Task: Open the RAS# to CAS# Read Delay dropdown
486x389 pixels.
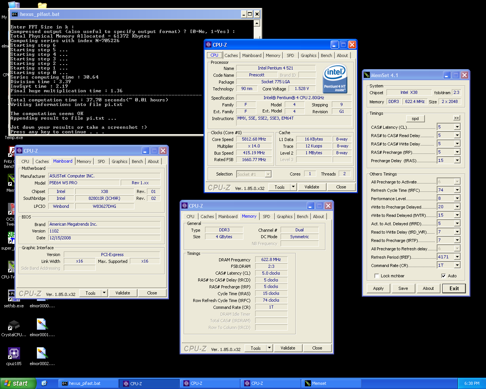Action: click(457, 135)
